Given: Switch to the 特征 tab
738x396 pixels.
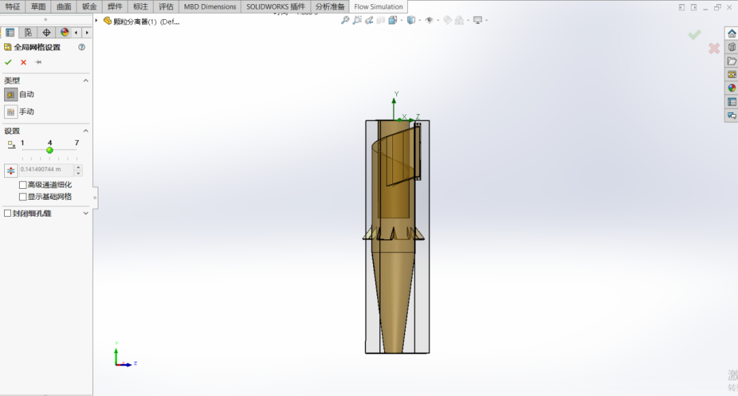Looking at the screenshot, I should pyautogui.click(x=13, y=7).
